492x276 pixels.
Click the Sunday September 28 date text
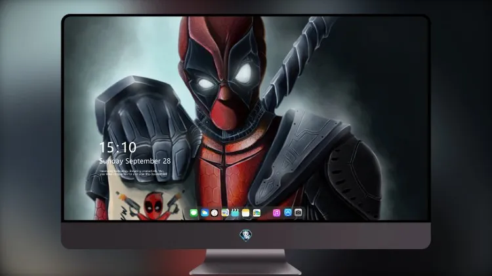coord(135,161)
